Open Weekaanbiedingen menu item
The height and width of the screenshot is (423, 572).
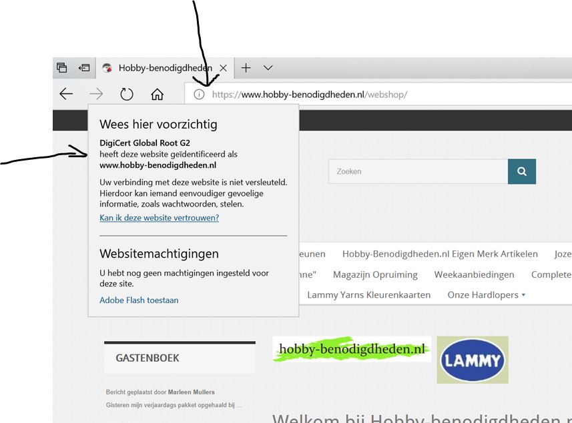point(475,275)
